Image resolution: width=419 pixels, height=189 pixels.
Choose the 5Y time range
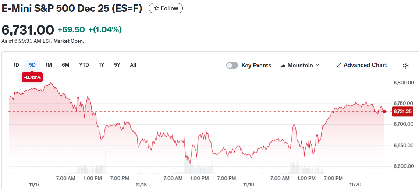point(117,65)
